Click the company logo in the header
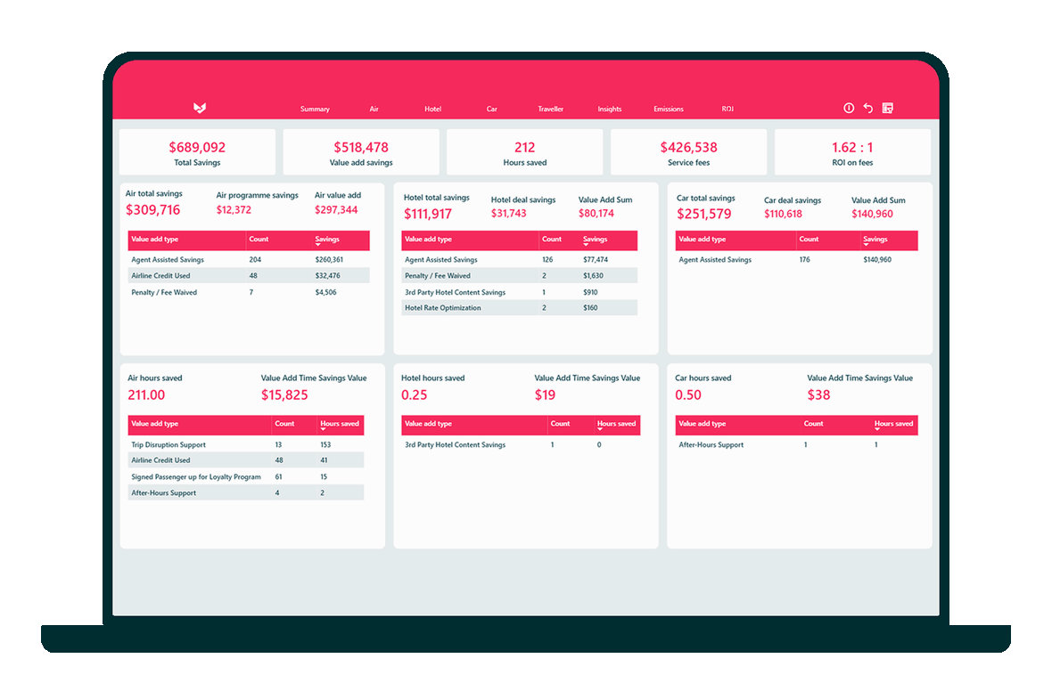 coord(200,108)
